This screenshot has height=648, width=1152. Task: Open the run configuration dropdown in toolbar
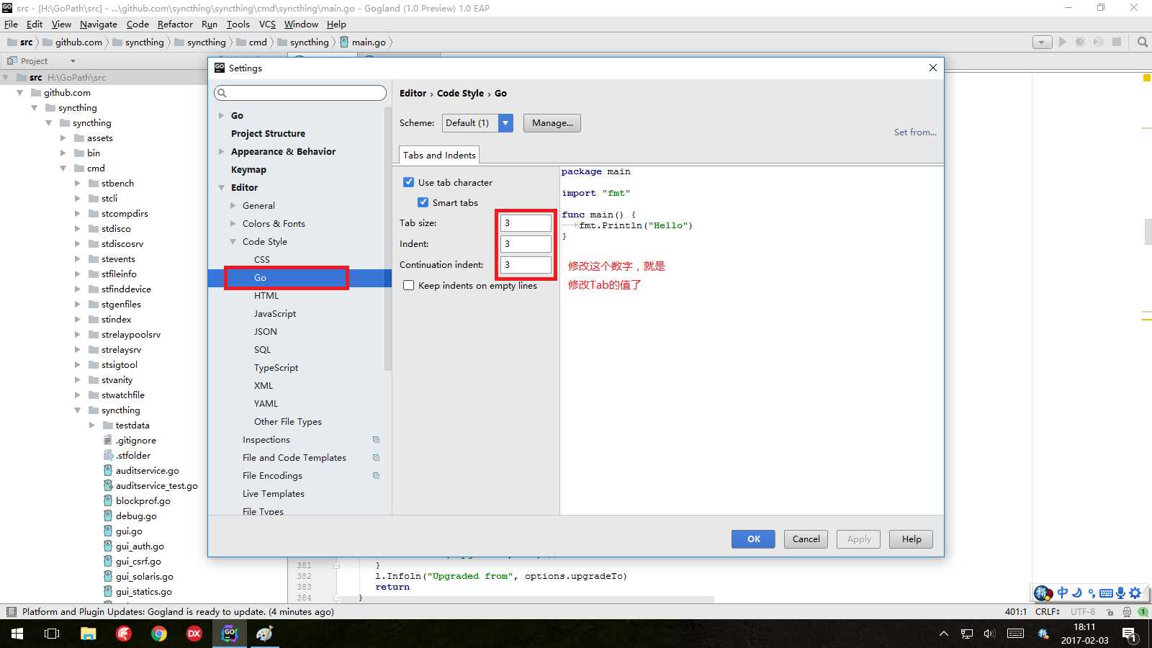[1042, 42]
